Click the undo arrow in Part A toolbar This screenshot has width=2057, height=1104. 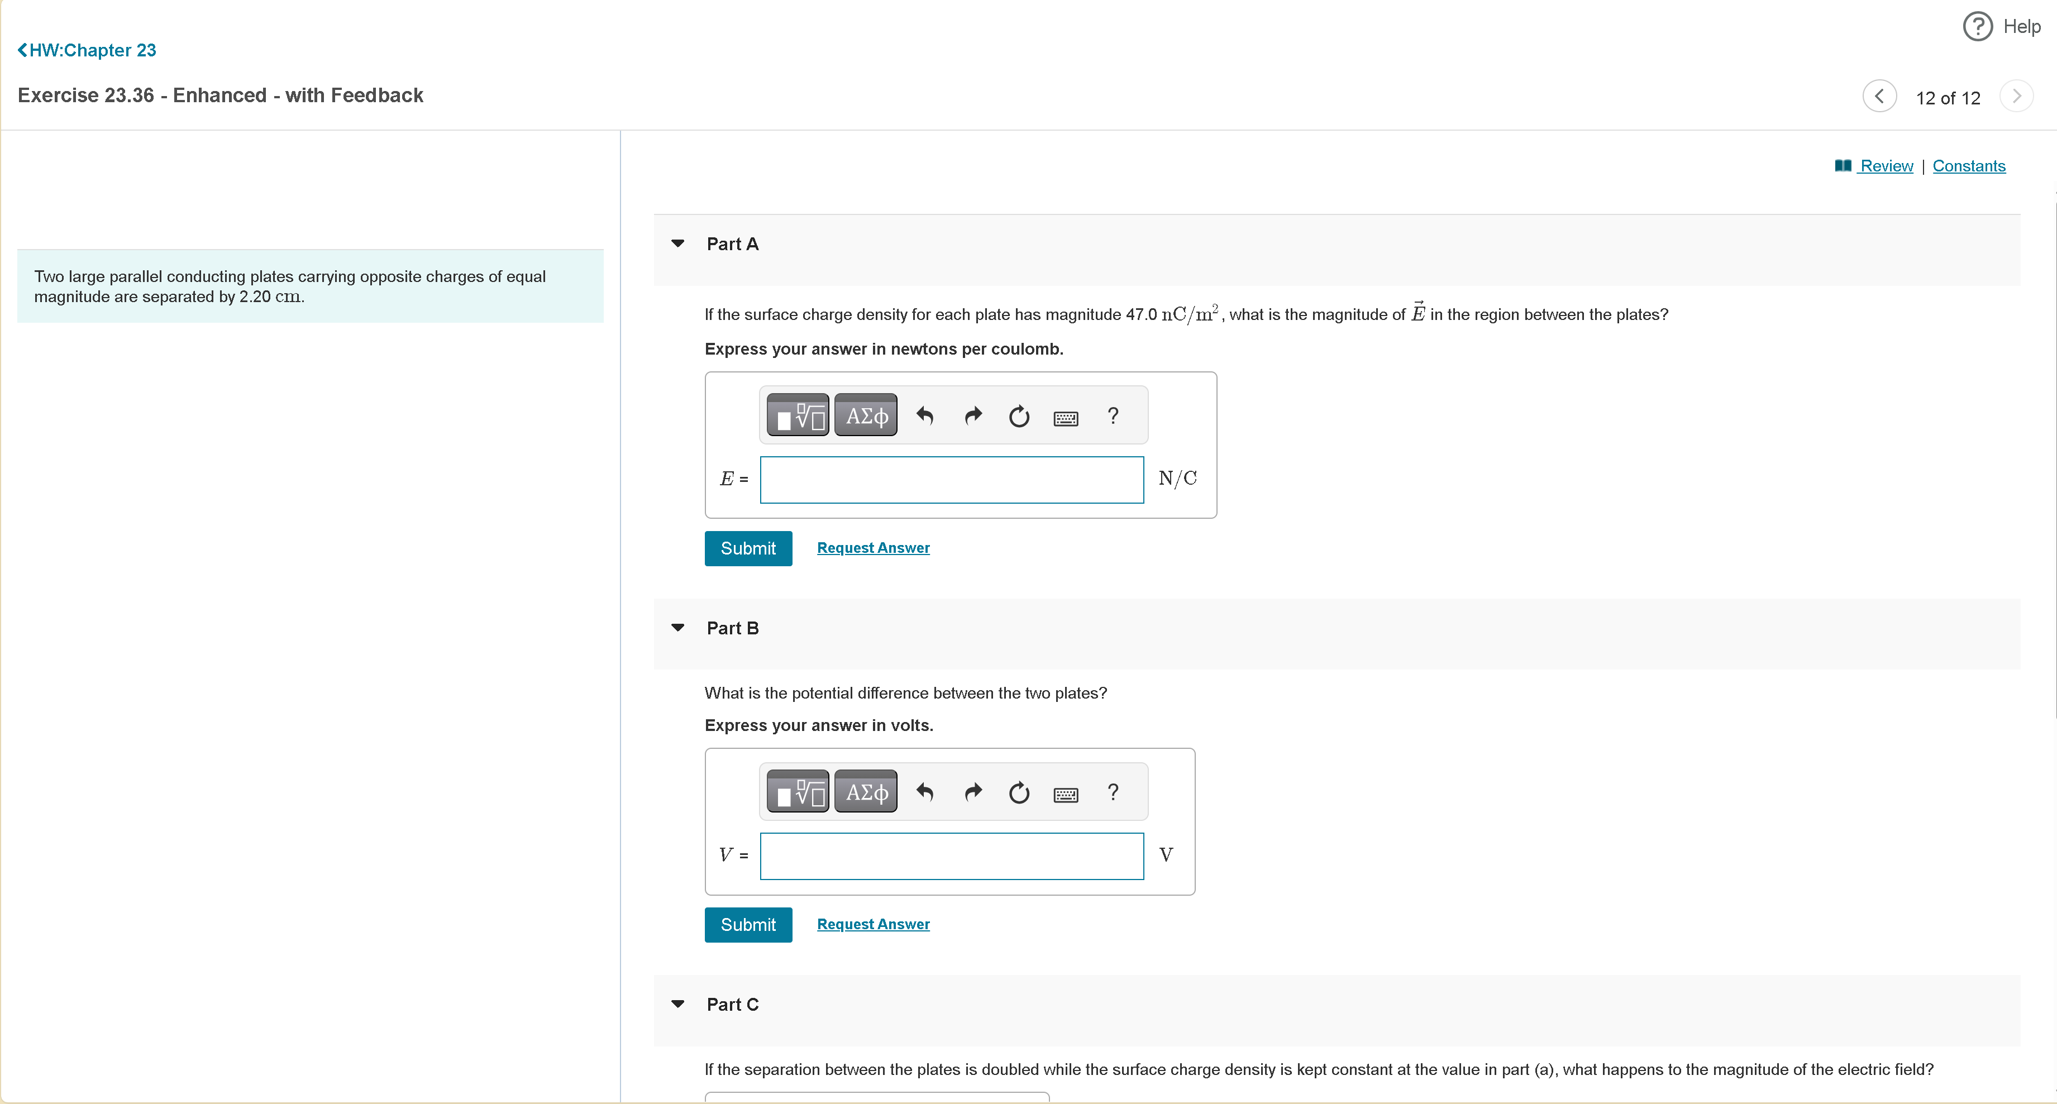pos(925,416)
